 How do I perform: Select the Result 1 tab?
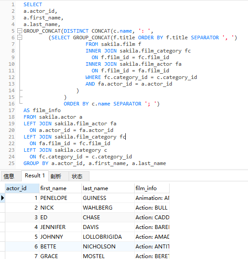35,176
